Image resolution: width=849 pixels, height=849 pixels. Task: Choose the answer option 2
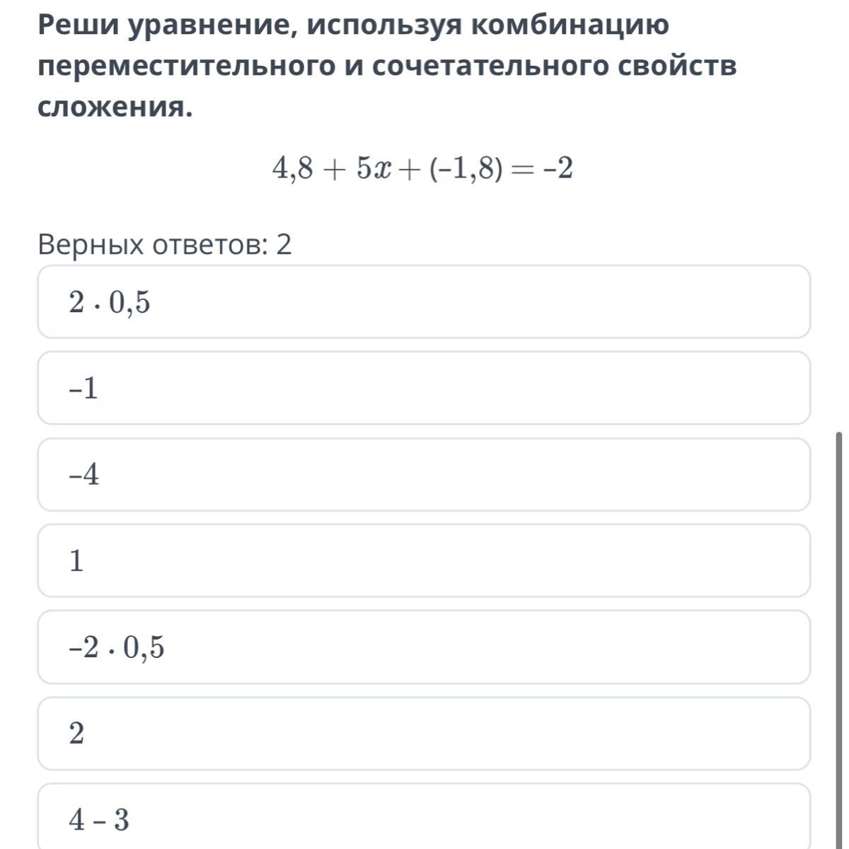(424, 734)
